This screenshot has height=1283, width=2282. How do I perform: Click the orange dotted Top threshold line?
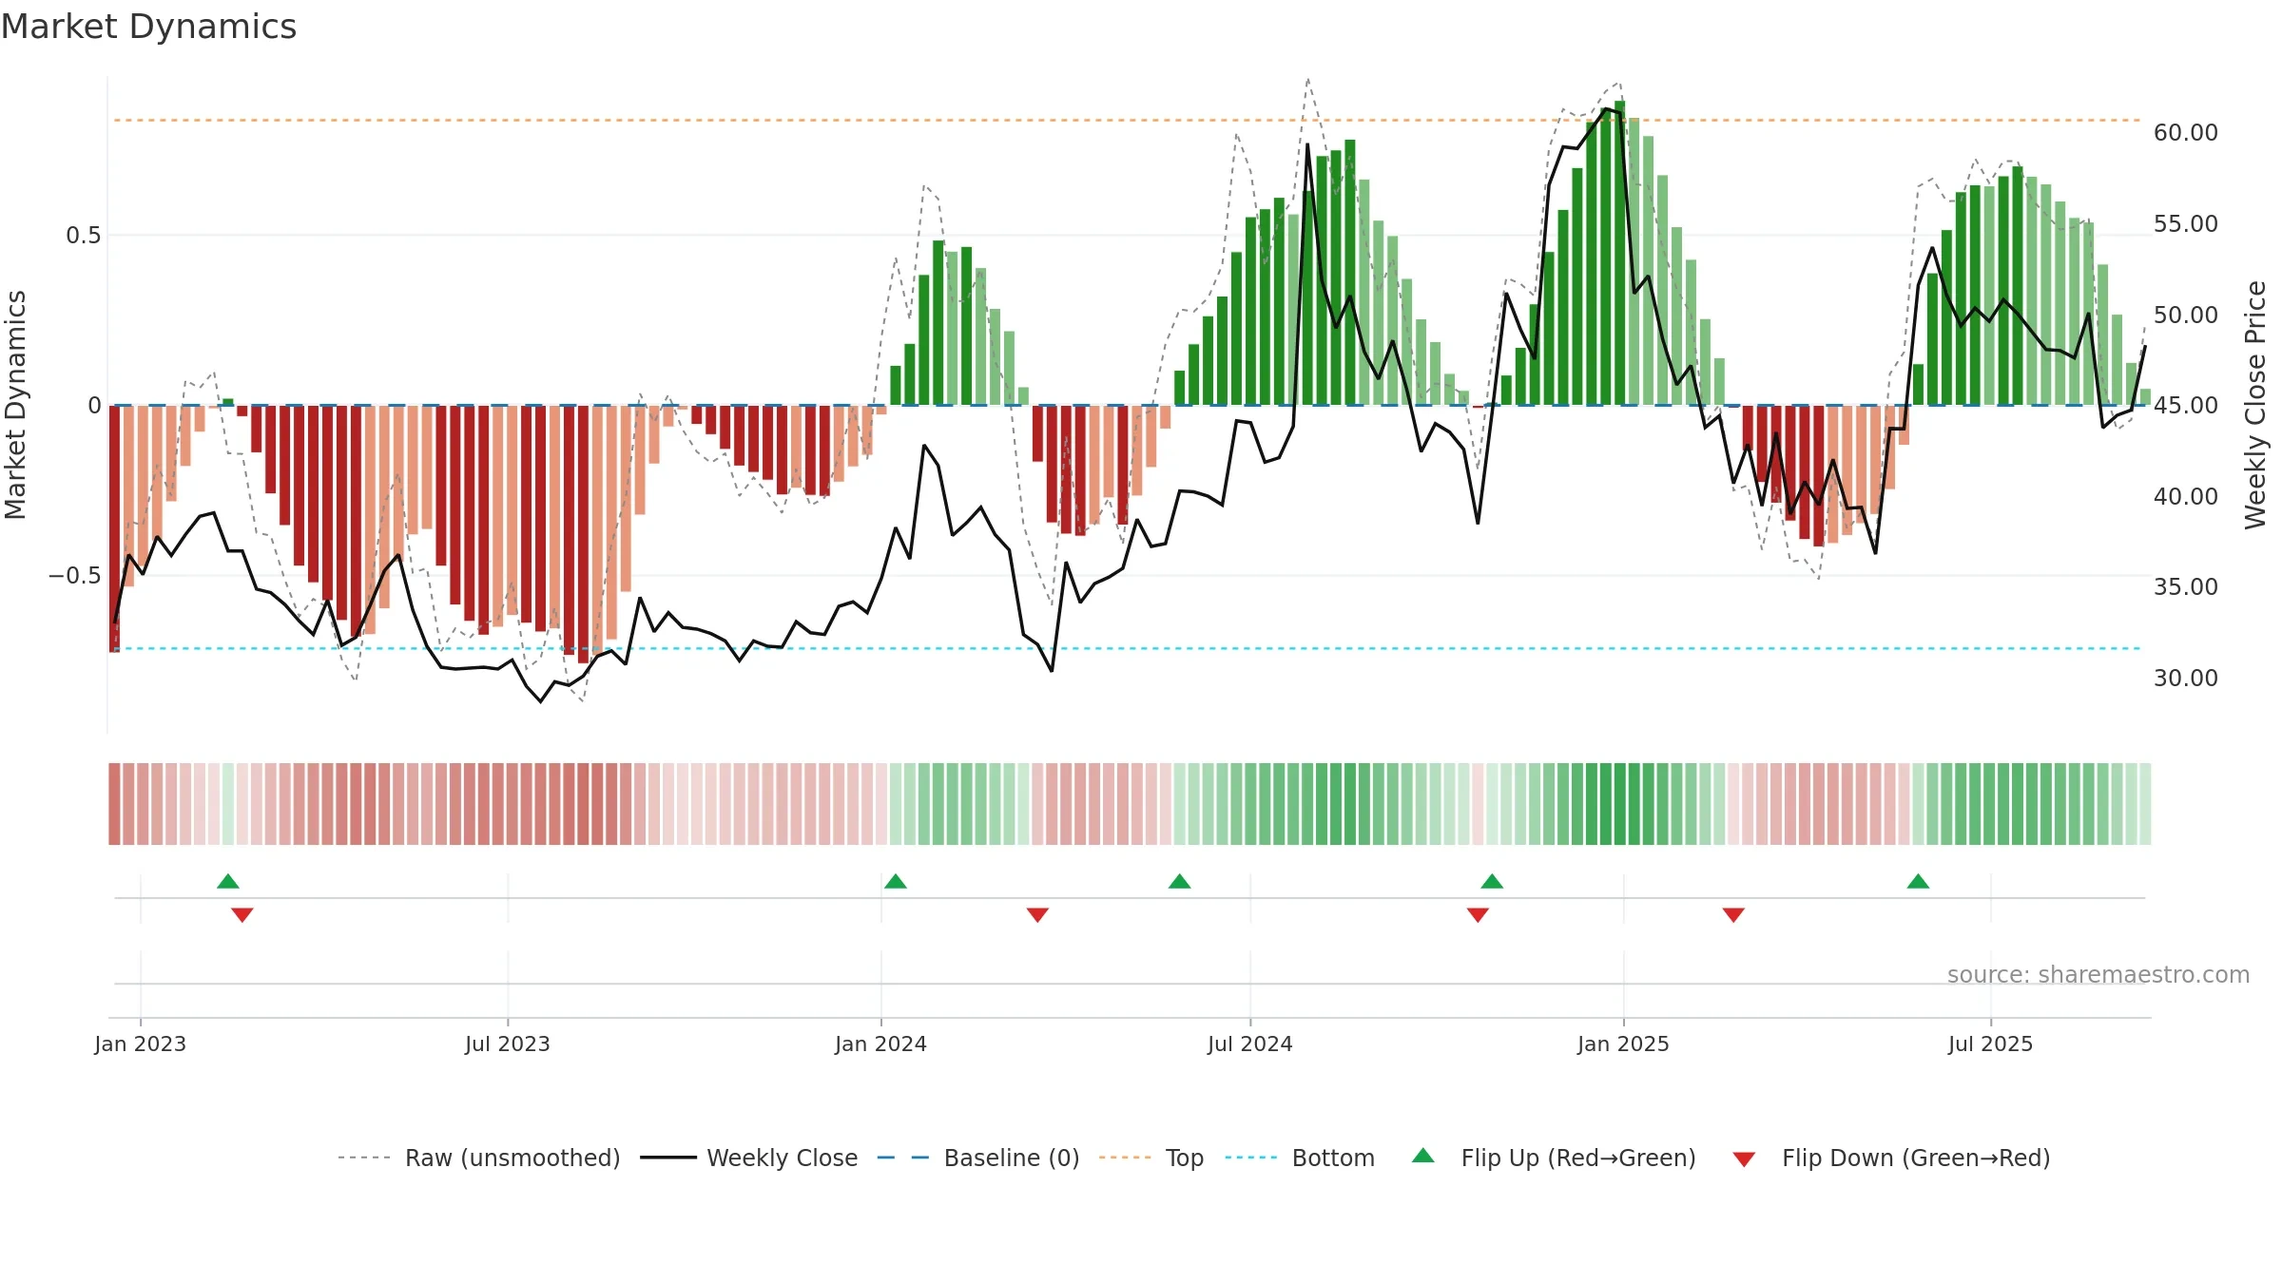pyautogui.click(x=1128, y=120)
